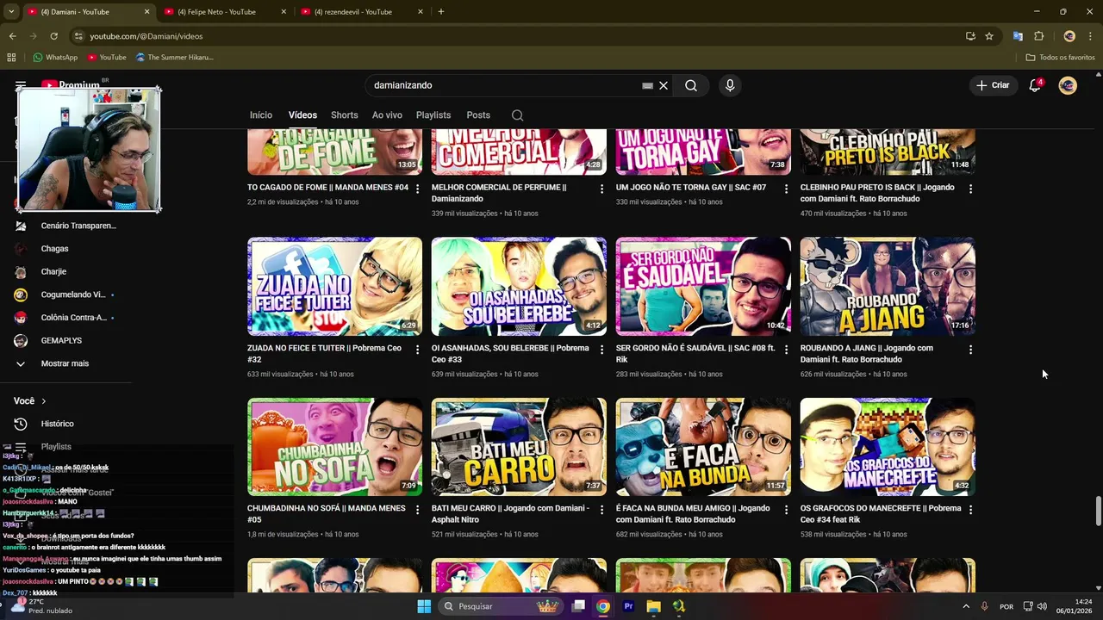Open the tab search dropdown arrow
Viewport: 1103px width, 620px height.
tap(11, 12)
